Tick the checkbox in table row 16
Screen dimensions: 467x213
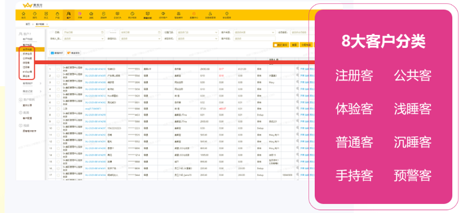pos(58,168)
